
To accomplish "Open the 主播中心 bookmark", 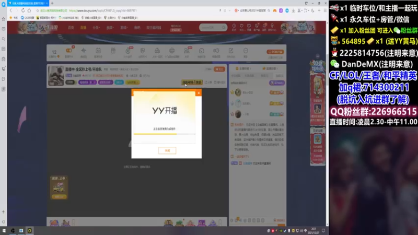I will [x=110, y=18].
